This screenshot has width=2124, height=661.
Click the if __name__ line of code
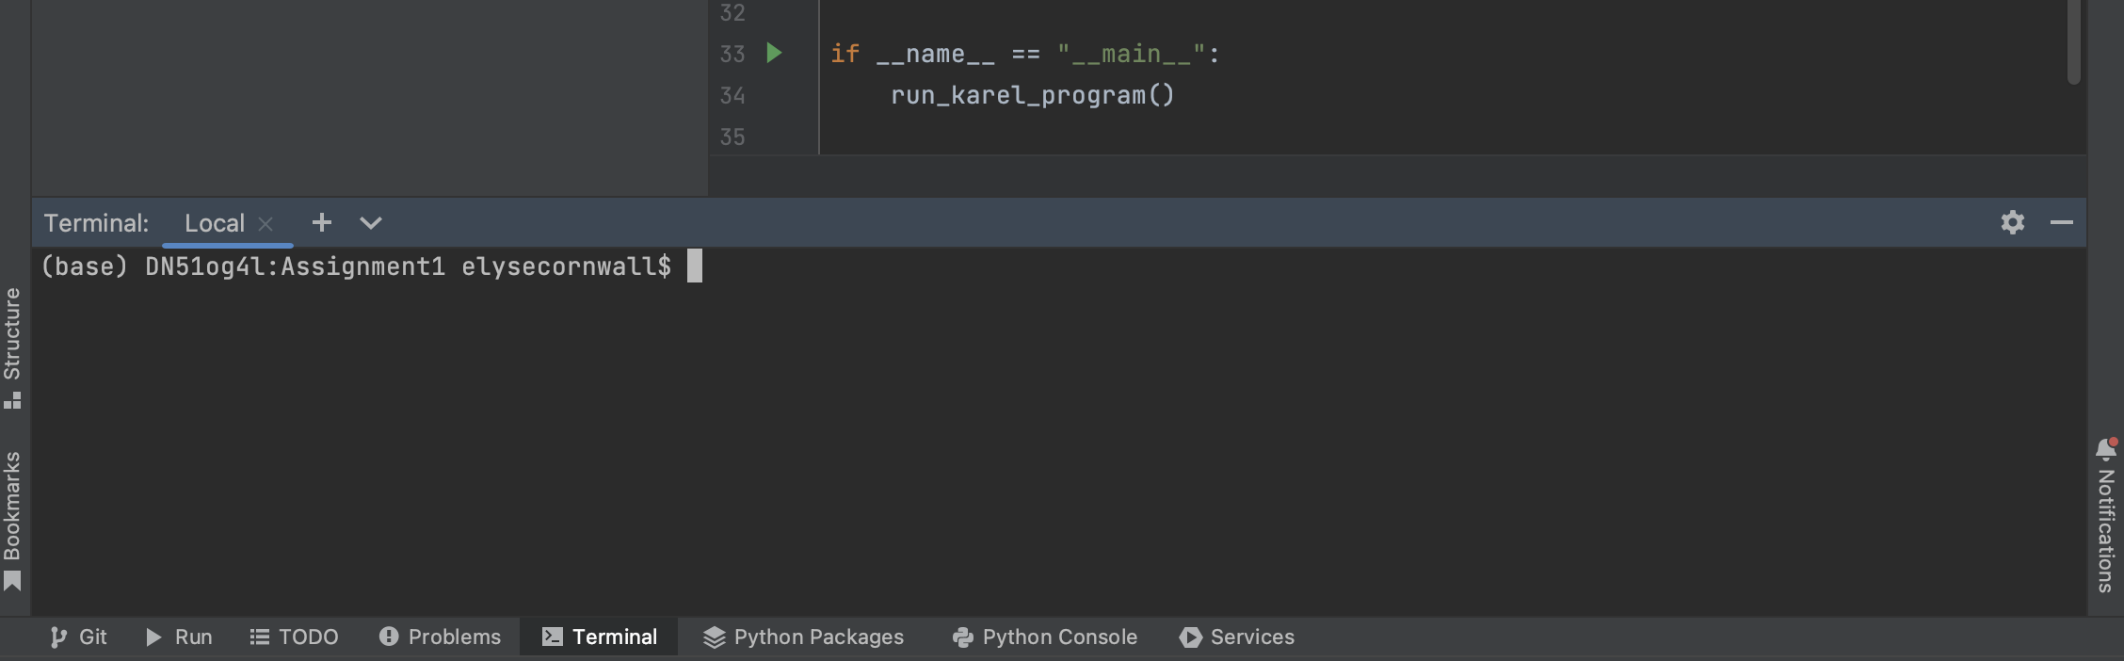pos(1024,54)
